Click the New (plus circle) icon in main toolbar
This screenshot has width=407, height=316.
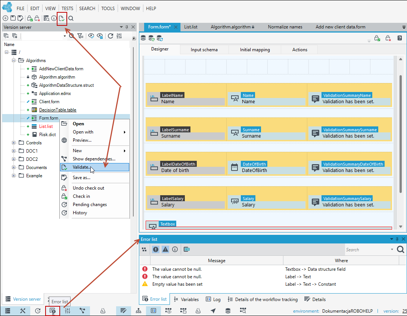click(6, 18)
